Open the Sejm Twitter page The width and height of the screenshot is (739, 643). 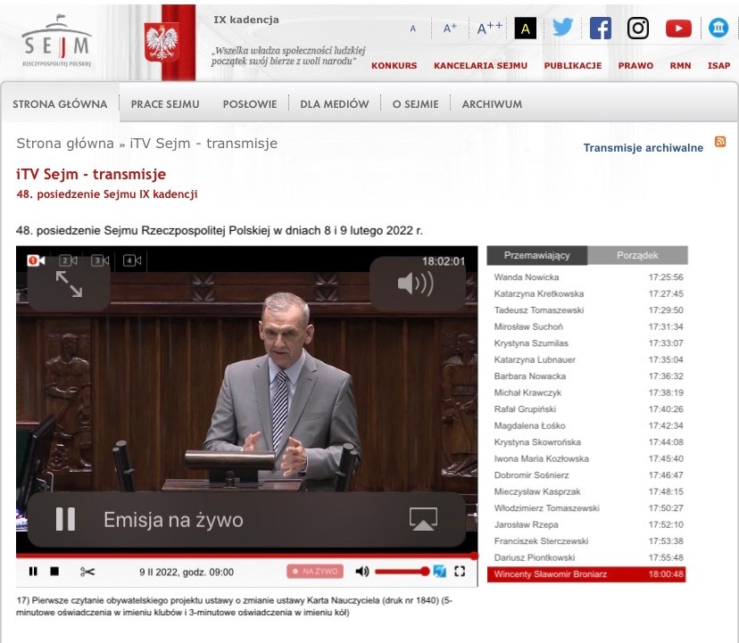click(562, 28)
